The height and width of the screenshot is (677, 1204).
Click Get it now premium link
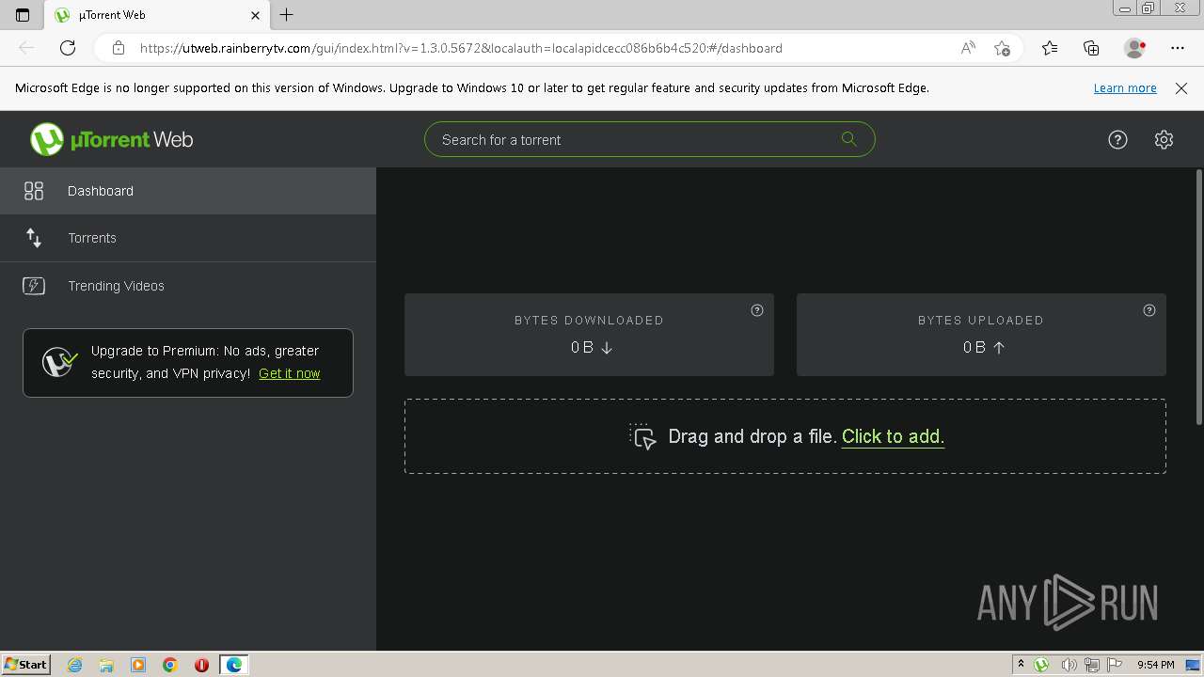(x=289, y=373)
